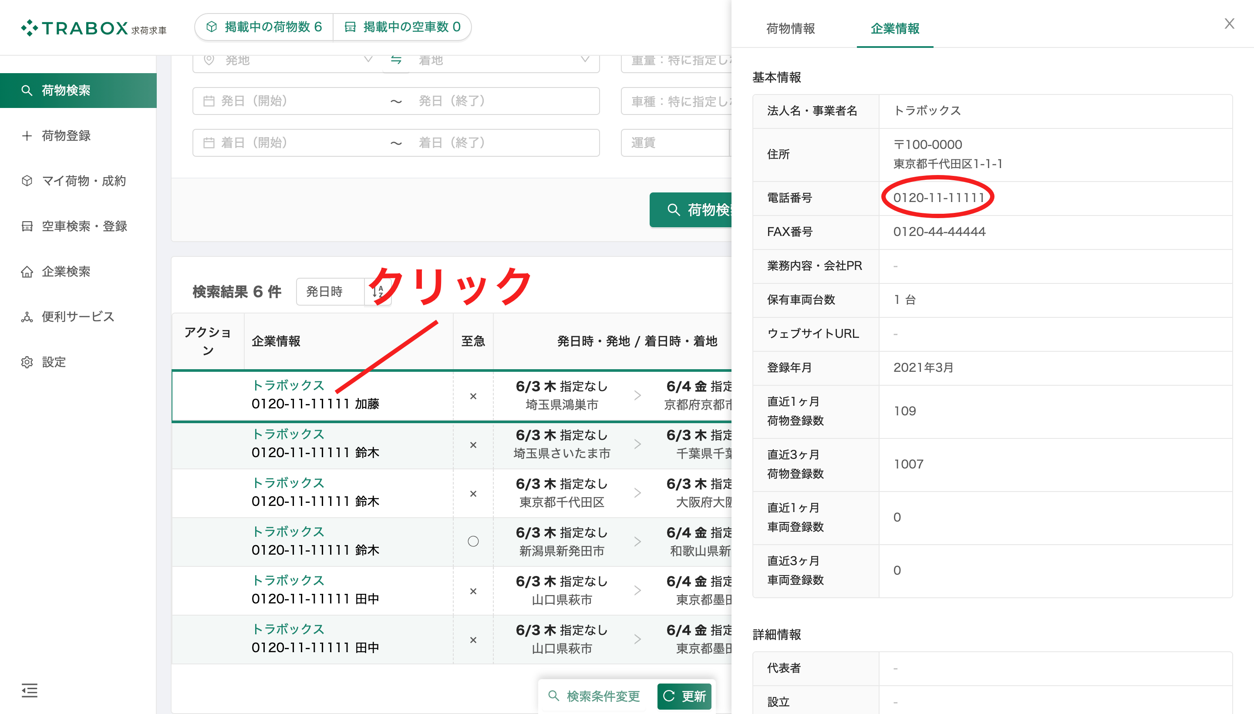
Task: Click 〒100-0000 address text
Action: [x=927, y=145]
